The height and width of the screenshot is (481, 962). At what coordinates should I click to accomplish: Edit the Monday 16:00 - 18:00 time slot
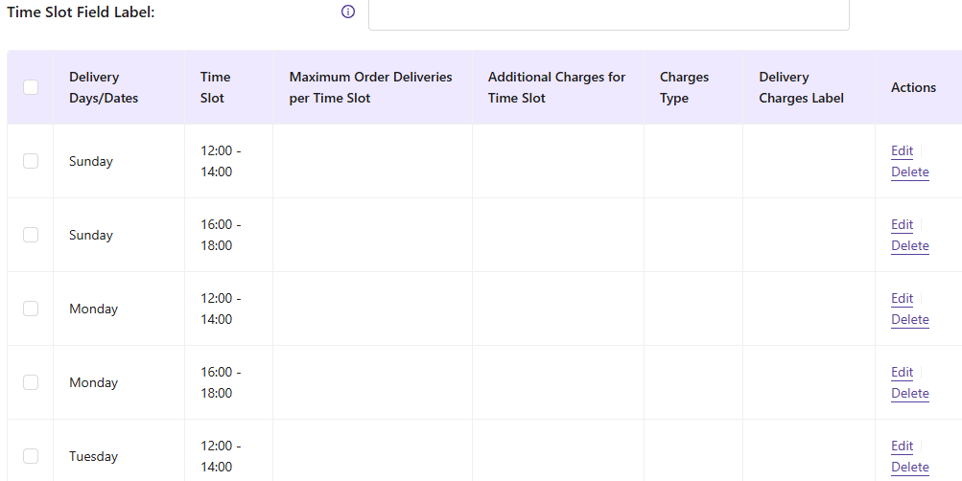[902, 372]
